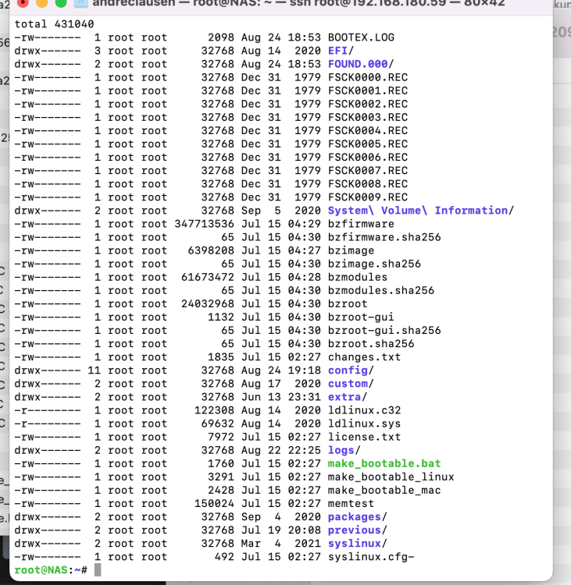The height and width of the screenshot is (585, 571).
Task: Click permissions of ldlinux.c32 row
Action: (48, 410)
